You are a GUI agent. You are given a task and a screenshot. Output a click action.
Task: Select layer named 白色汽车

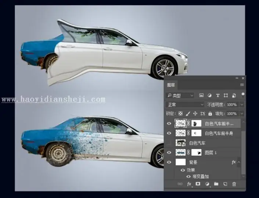tap(197, 143)
